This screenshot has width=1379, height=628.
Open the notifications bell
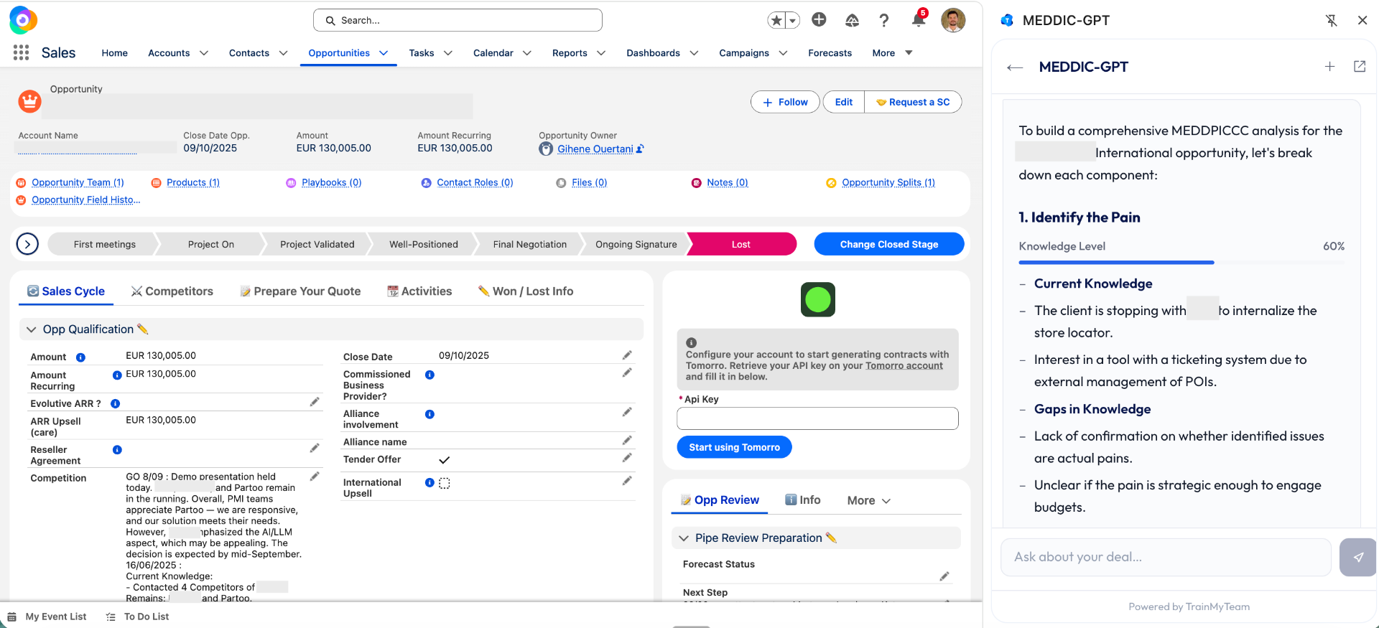pos(918,20)
